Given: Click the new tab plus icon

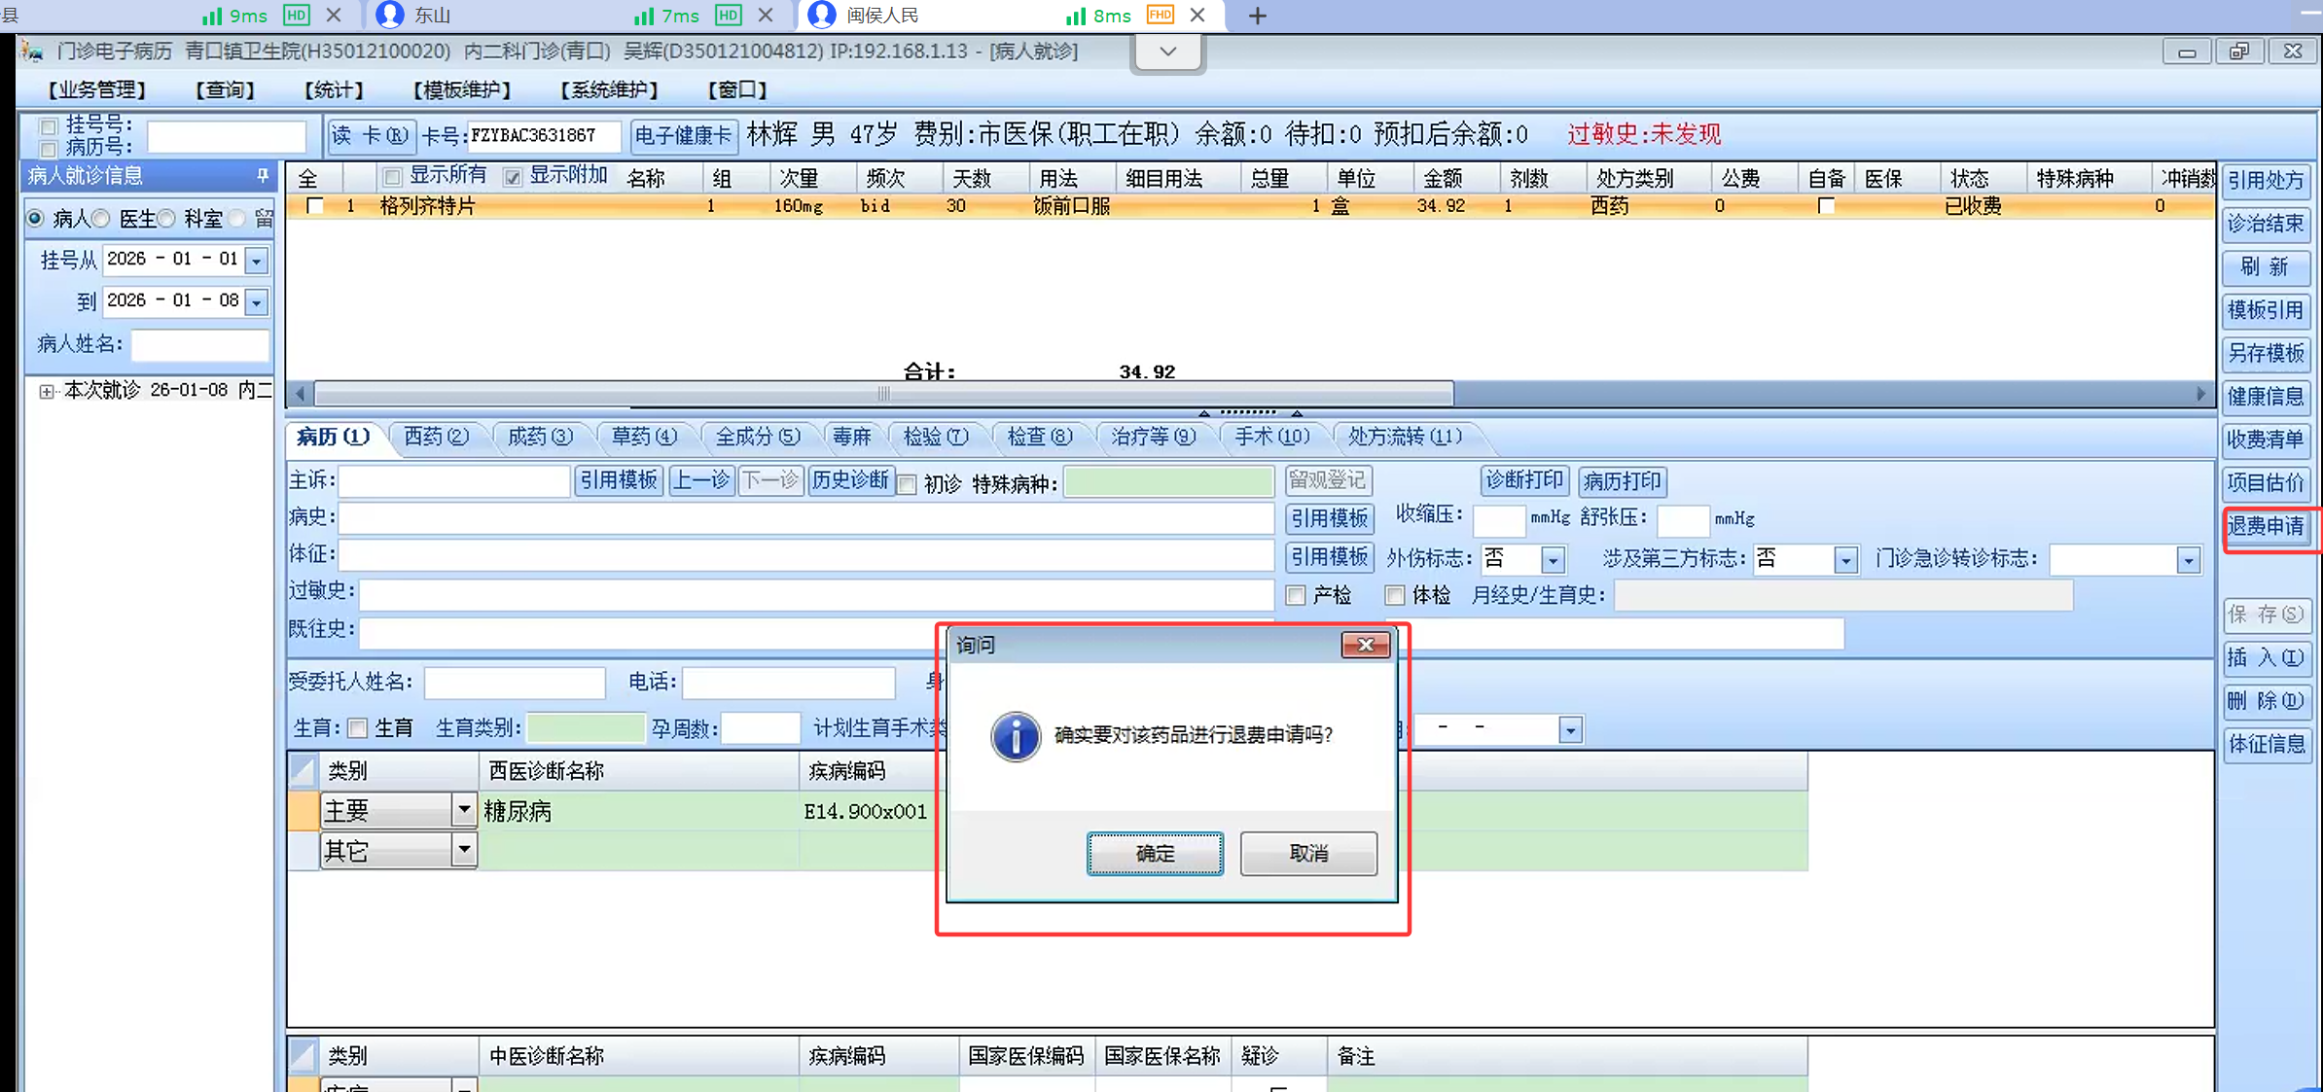Looking at the screenshot, I should tap(1257, 16).
